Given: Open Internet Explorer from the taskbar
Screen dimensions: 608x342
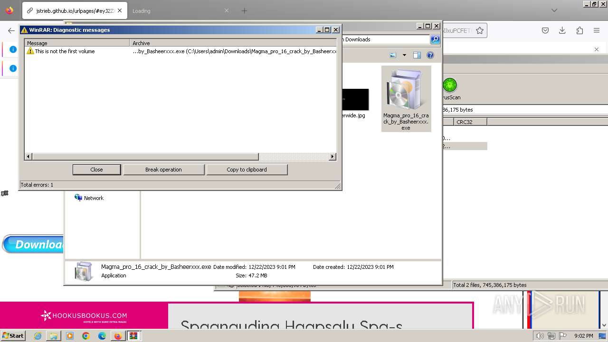Looking at the screenshot, I should (x=38, y=336).
